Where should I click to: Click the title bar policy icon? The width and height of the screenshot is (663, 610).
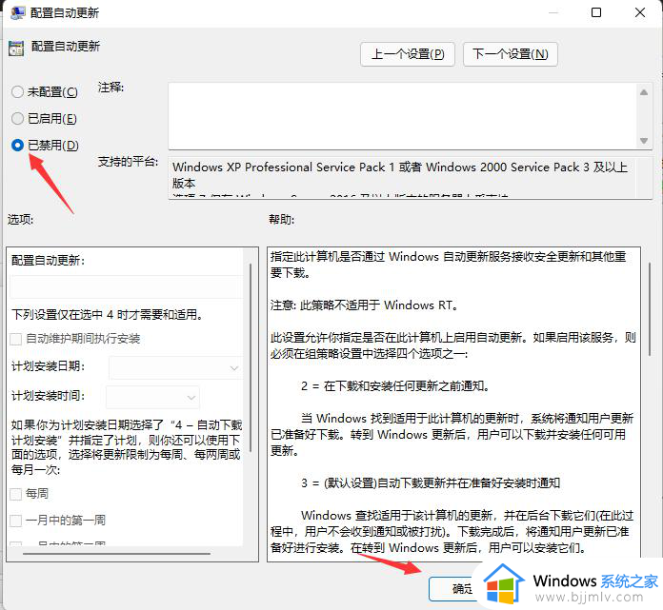point(17,12)
